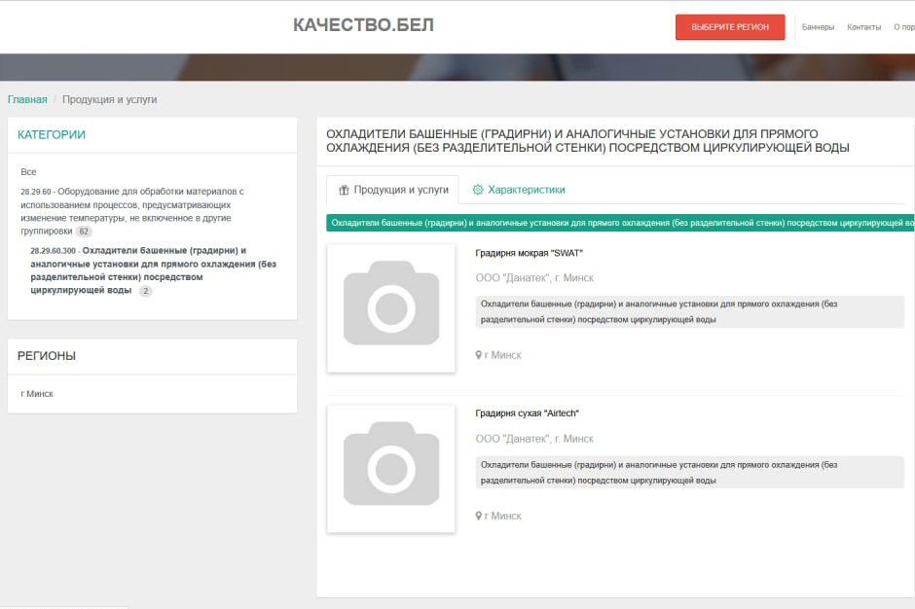Open photo placeholder of Градирня сухая Airtech
915x609 pixels.
pos(391,468)
